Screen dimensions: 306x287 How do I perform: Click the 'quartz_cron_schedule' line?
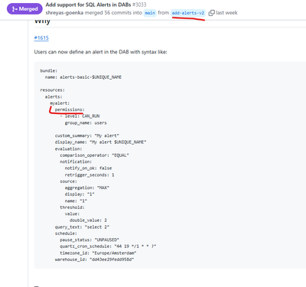[108, 246]
